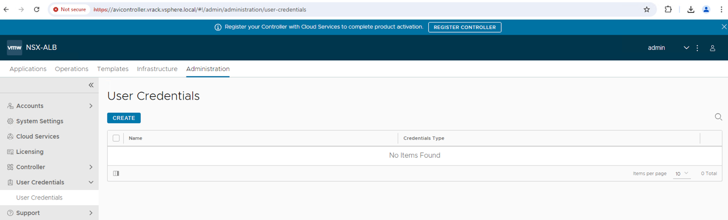Viewport: 728px width, 220px height.
Task: Switch to the Templates tab
Action: [113, 69]
